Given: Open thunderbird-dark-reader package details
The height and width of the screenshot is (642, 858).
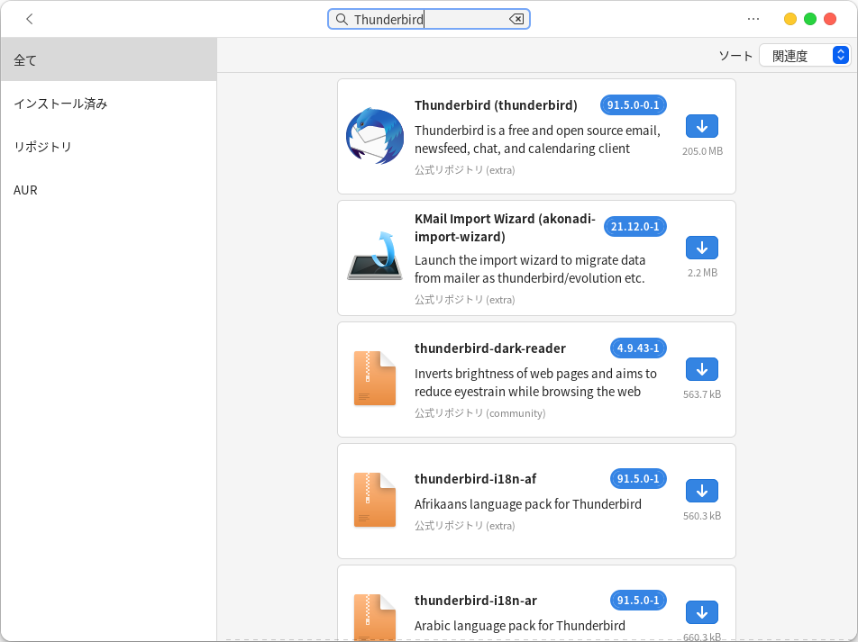Looking at the screenshot, I should click(x=489, y=348).
